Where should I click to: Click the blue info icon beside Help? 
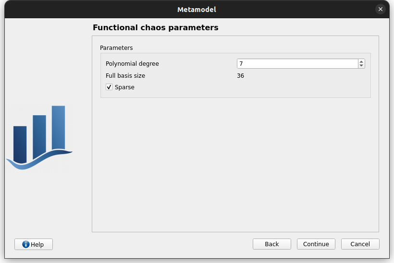pyautogui.click(x=26, y=244)
